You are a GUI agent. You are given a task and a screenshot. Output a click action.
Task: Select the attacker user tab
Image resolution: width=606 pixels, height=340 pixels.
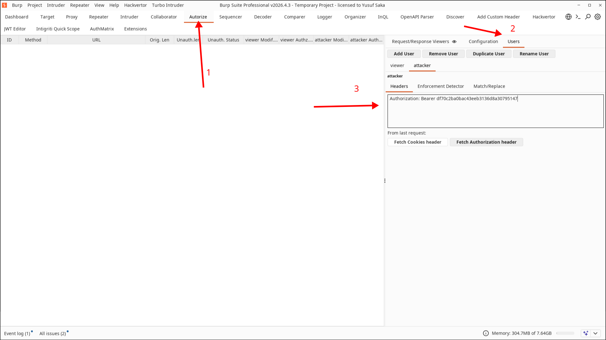(x=422, y=65)
